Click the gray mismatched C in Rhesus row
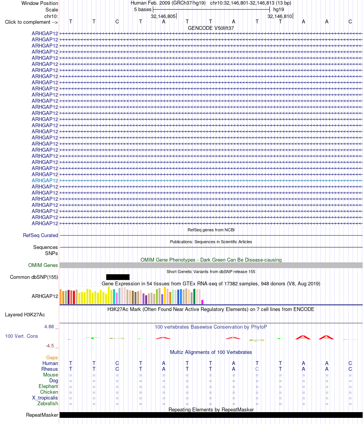The width and height of the screenshot is (363, 424). point(257,369)
